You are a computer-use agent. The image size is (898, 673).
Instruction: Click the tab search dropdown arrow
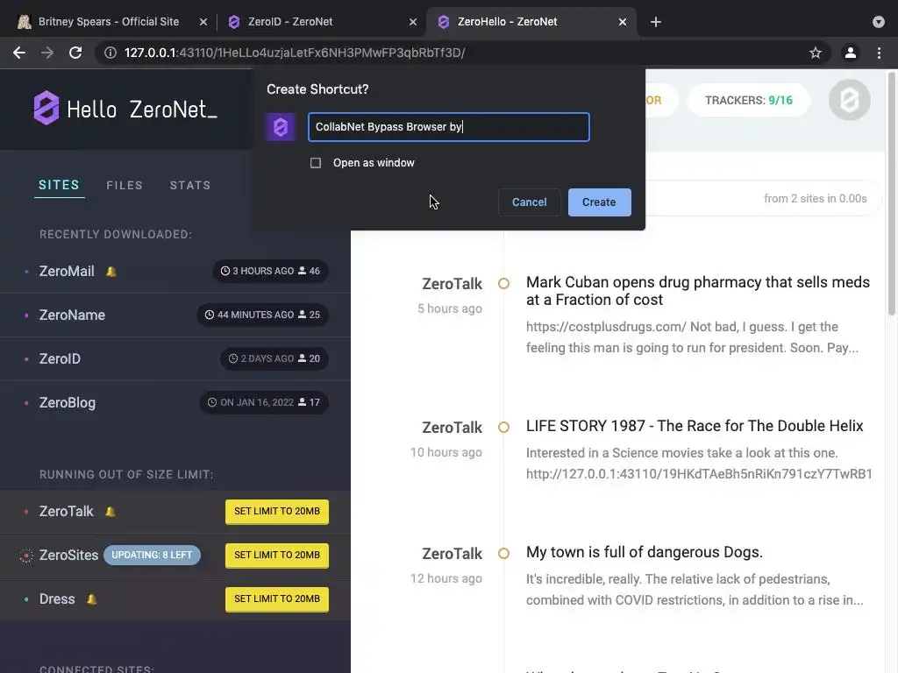(879, 22)
